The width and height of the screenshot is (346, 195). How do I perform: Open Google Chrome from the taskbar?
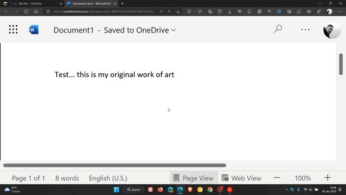(210, 190)
